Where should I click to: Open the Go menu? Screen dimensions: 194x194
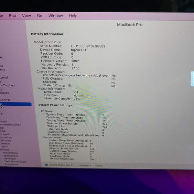click(x=39, y=16)
